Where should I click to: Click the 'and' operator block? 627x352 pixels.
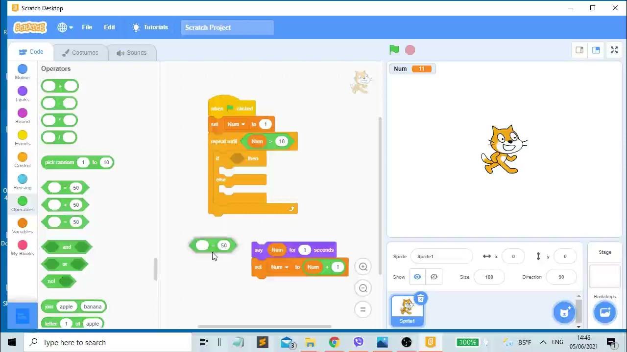click(x=67, y=247)
